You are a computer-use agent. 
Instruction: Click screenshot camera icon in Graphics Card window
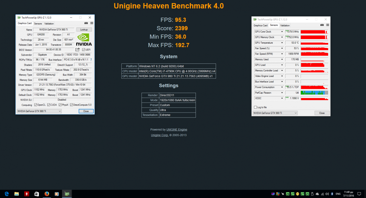[x=86, y=23]
